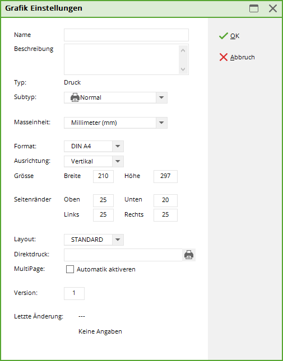The width and height of the screenshot is (283, 361).
Task: Select the Breite width field
Action: pyautogui.click(x=103, y=176)
